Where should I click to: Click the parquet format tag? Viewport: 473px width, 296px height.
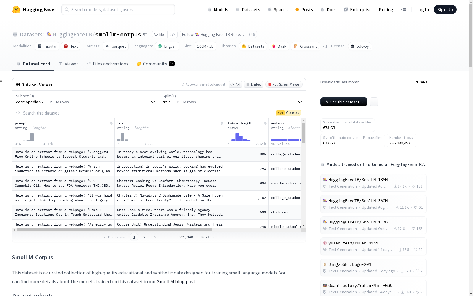pyautogui.click(x=116, y=46)
